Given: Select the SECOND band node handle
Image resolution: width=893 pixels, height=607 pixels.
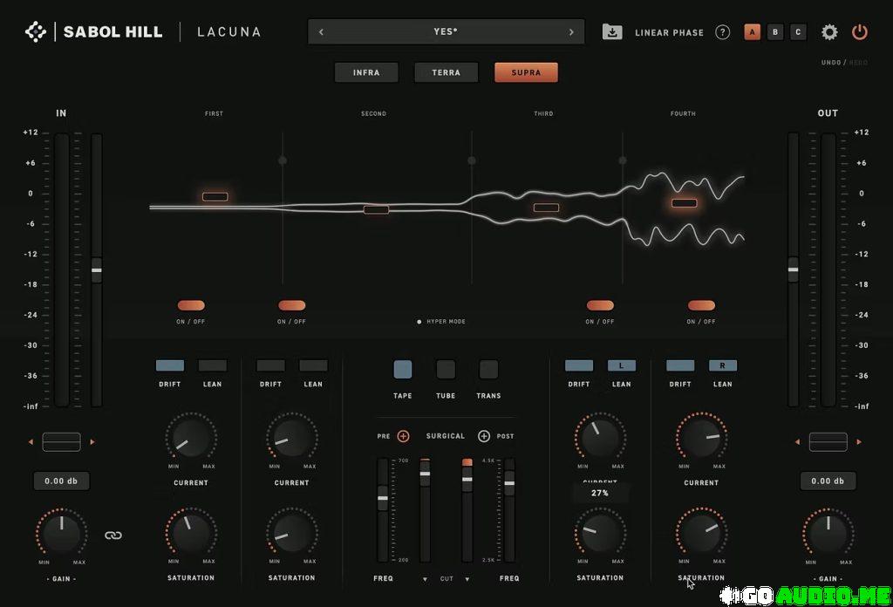Looking at the screenshot, I should (377, 209).
